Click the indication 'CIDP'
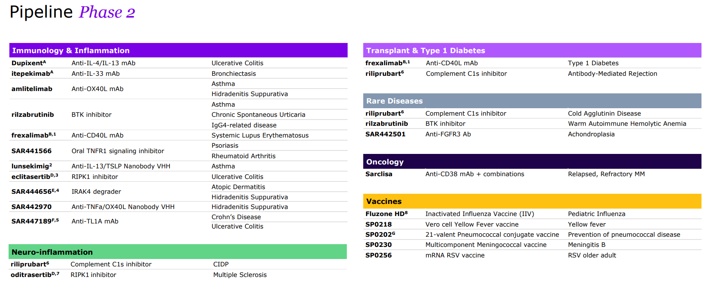This screenshot has width=705, height=284. [221, 264]
